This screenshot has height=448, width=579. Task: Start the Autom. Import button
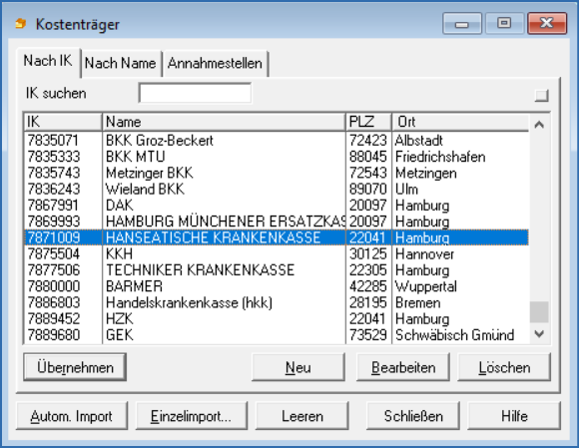coord(72,416)
